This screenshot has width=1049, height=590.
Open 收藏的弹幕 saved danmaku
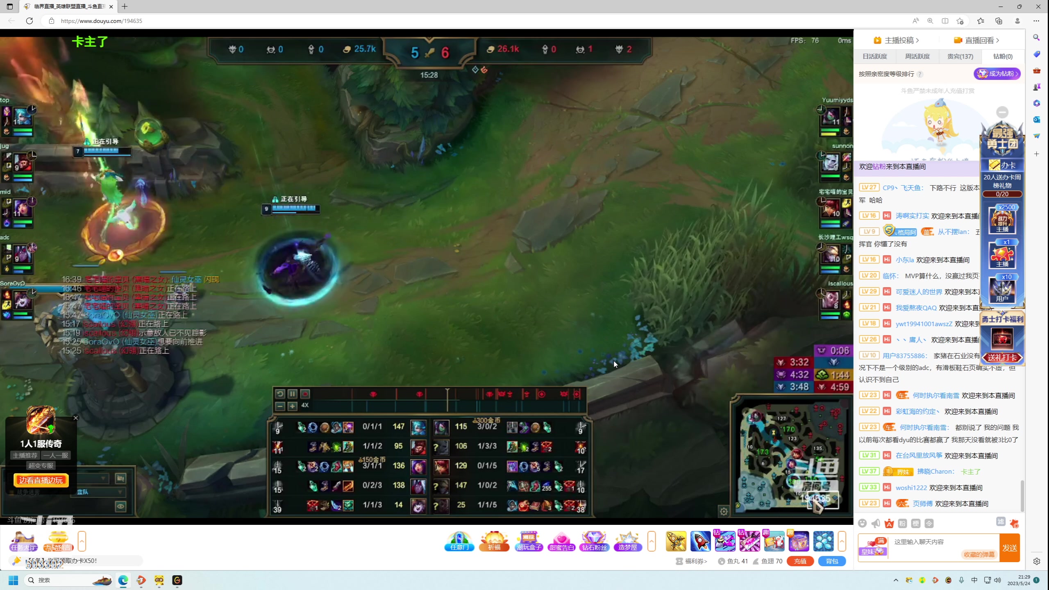click(x=979, y=554)
